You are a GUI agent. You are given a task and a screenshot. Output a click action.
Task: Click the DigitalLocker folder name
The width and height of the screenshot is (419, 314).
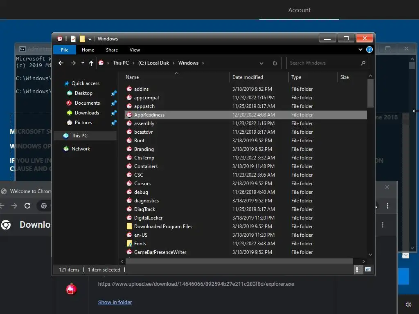click(x=148, y=218)
